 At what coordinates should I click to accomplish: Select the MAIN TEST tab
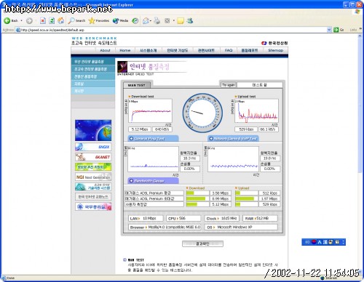point(137,85)
